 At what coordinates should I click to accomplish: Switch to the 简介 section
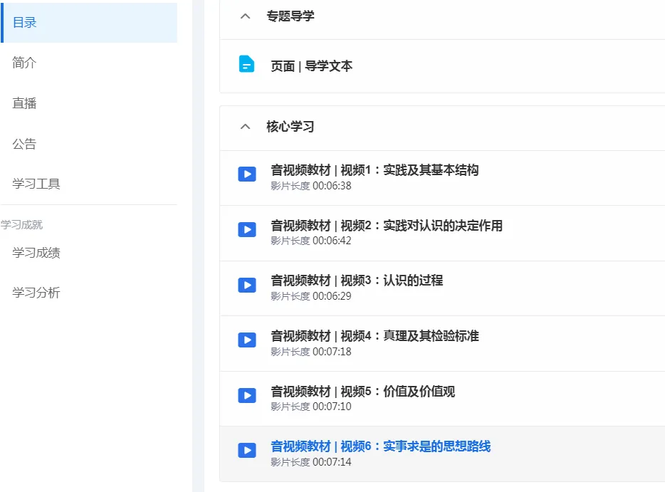click(x=23, y=63)
